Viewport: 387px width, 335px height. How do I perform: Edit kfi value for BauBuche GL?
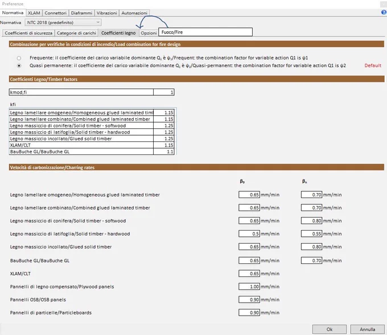(164, 152)
